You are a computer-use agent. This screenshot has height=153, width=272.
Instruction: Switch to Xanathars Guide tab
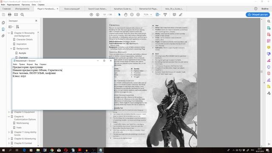[123, 8]
